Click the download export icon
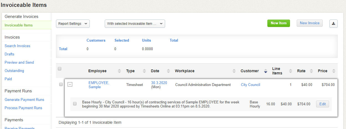Viewport: 346px width, 129px height. pyautogui.click(x=333, y=24)
